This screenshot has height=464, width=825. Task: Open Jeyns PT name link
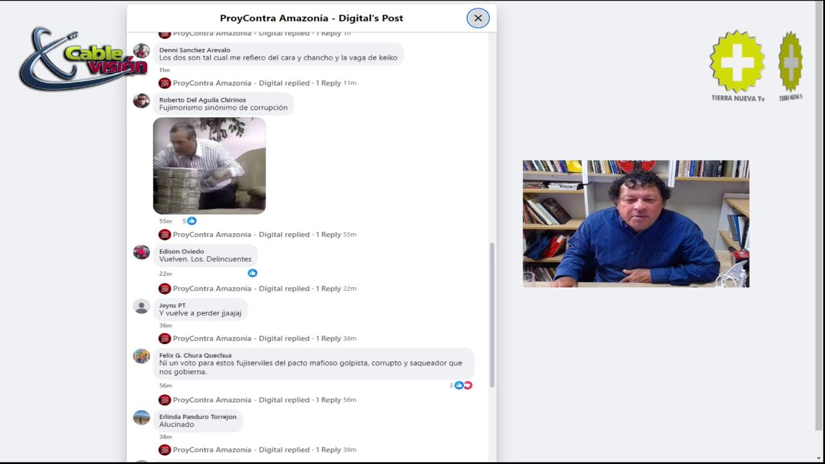(172, 305)
